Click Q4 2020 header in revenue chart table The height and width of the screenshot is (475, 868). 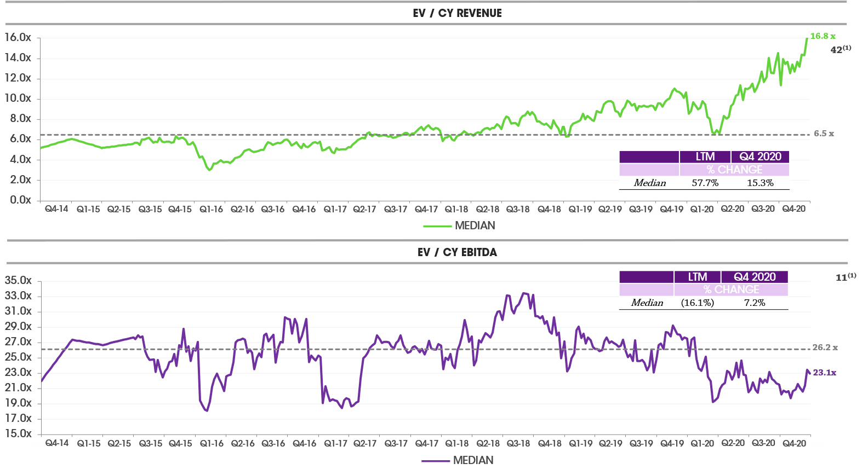pyautogui.click(x=760, y=157)
